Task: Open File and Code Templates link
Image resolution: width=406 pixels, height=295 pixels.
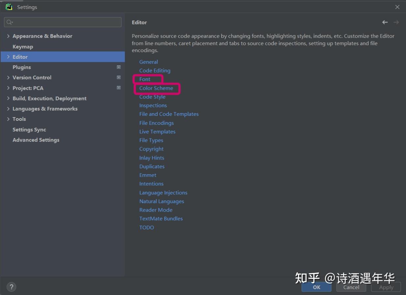Action: (x=169, y=114)
